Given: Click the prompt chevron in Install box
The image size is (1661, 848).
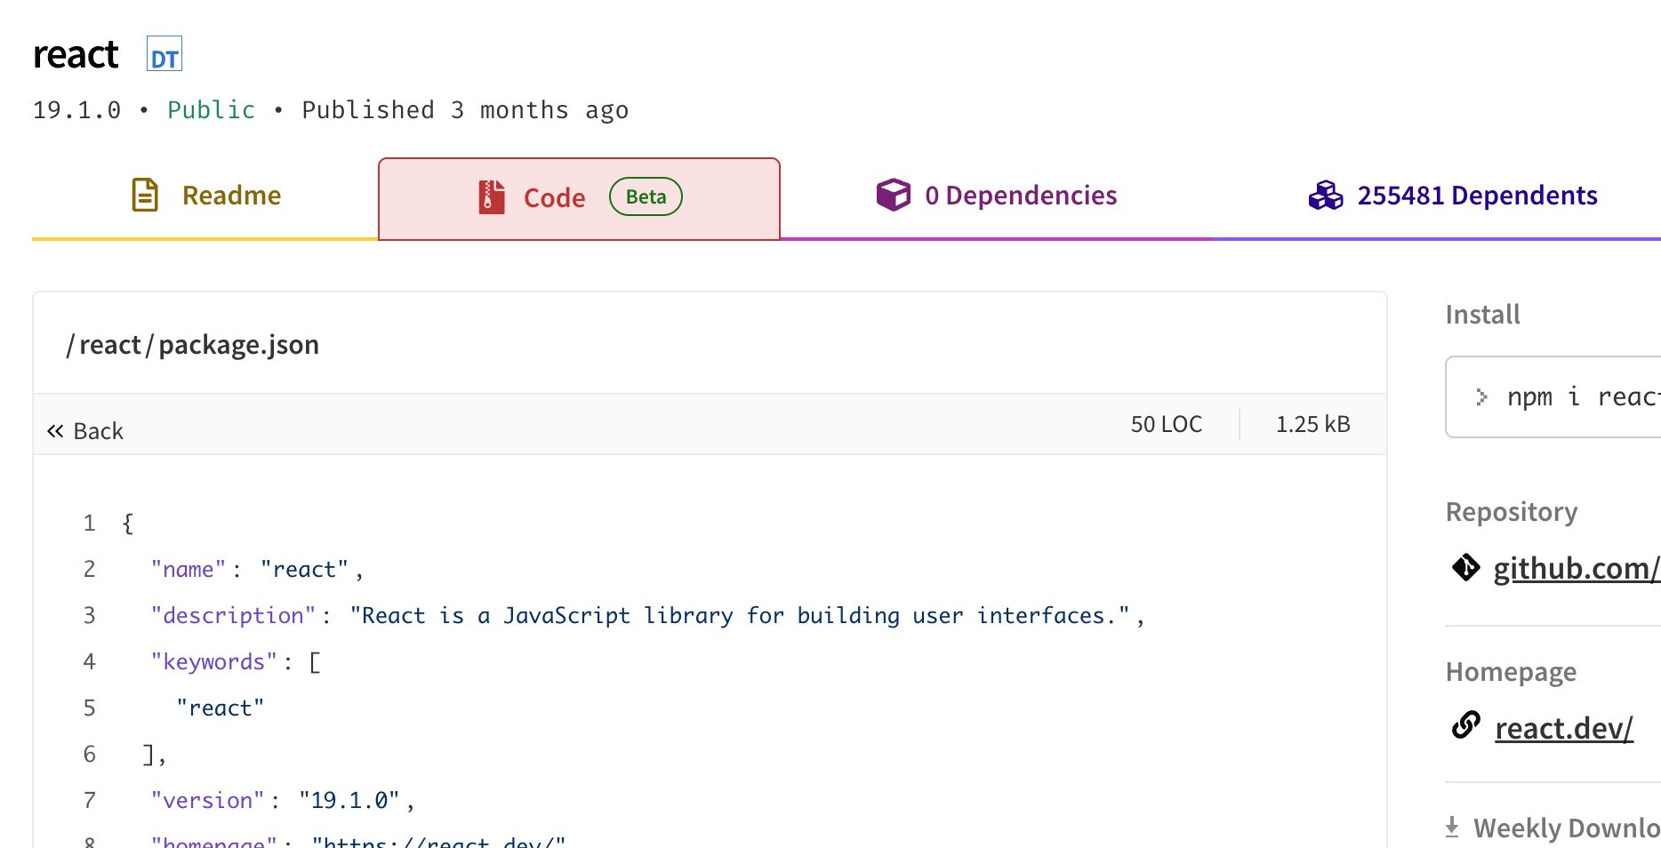Looking at the screenshot, I should (x=1481, y=397).
